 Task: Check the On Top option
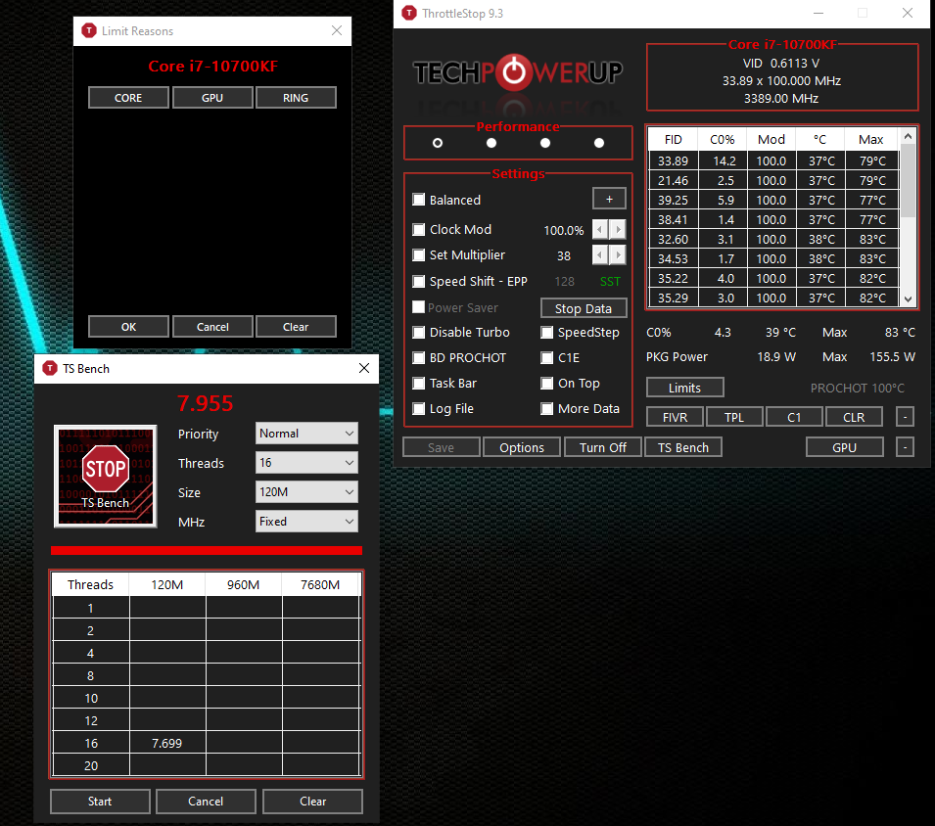pos(547,384)
